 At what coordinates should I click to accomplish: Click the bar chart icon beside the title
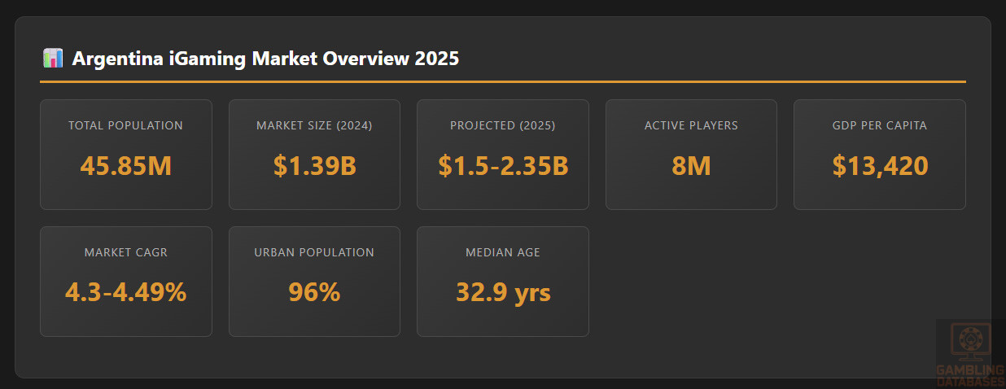(53, 59)
